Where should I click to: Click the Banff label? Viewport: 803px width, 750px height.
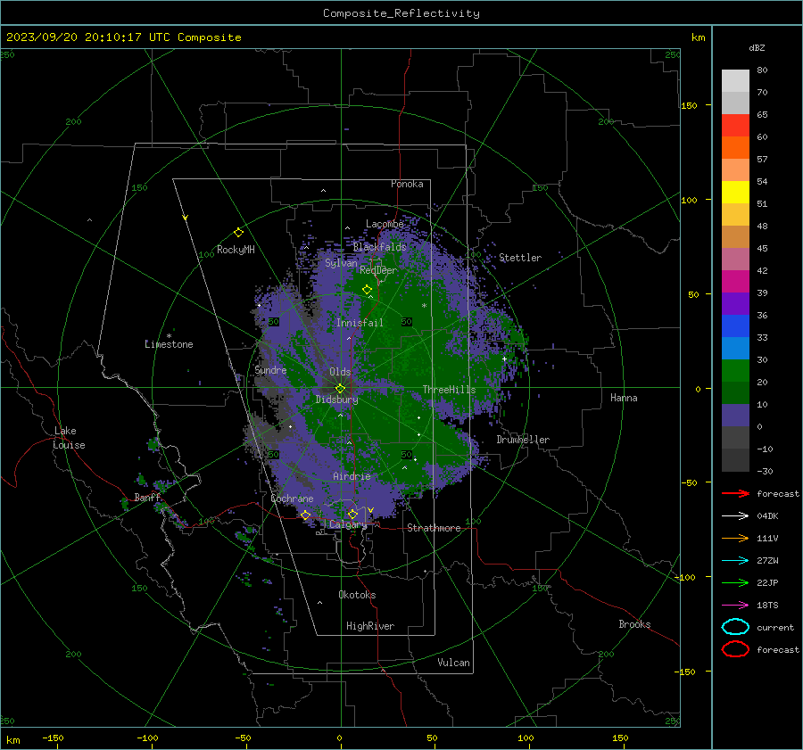147,497
